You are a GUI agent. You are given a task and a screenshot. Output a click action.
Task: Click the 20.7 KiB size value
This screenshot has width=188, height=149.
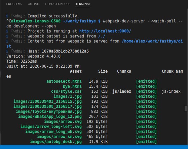click(98, 117)
